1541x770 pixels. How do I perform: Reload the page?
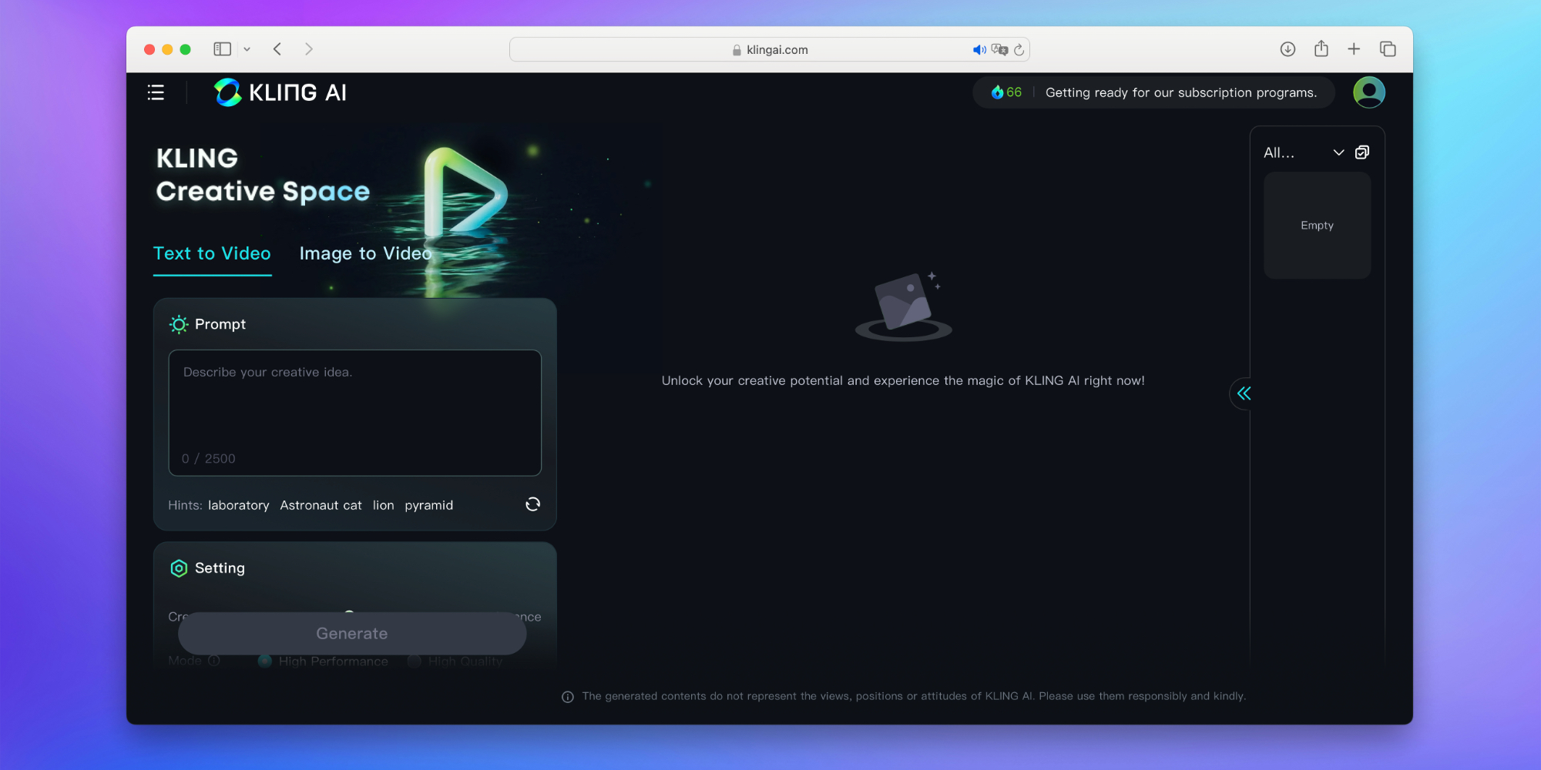point(1019,49)
